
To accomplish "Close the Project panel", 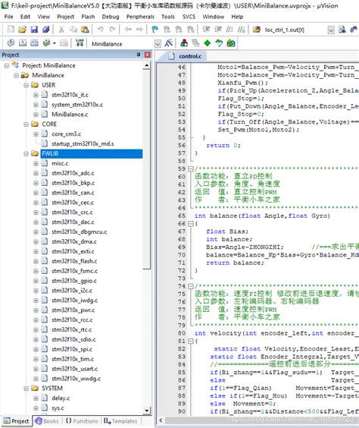I will tap(148, 55).
